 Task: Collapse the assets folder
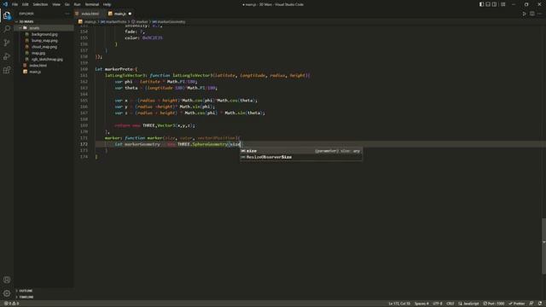[x=34, y=28]
